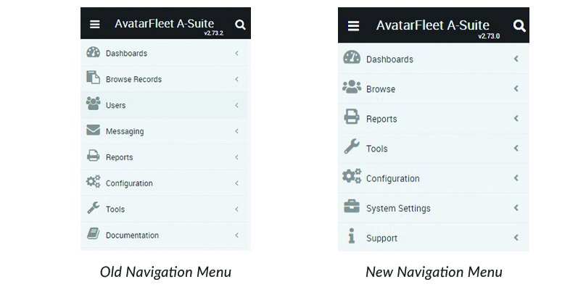Image resolution: width=586 pixels, height=287 pixels.
Task: Click the wrench icon in the new menu
Action: click(x=352, y=146)
